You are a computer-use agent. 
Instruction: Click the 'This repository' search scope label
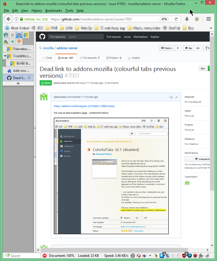click(x=57, y=37)
